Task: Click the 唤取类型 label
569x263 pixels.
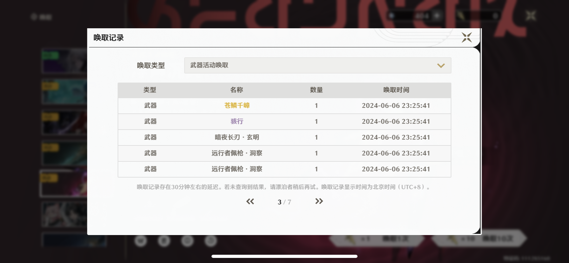Action: click(x=151, y=65)
